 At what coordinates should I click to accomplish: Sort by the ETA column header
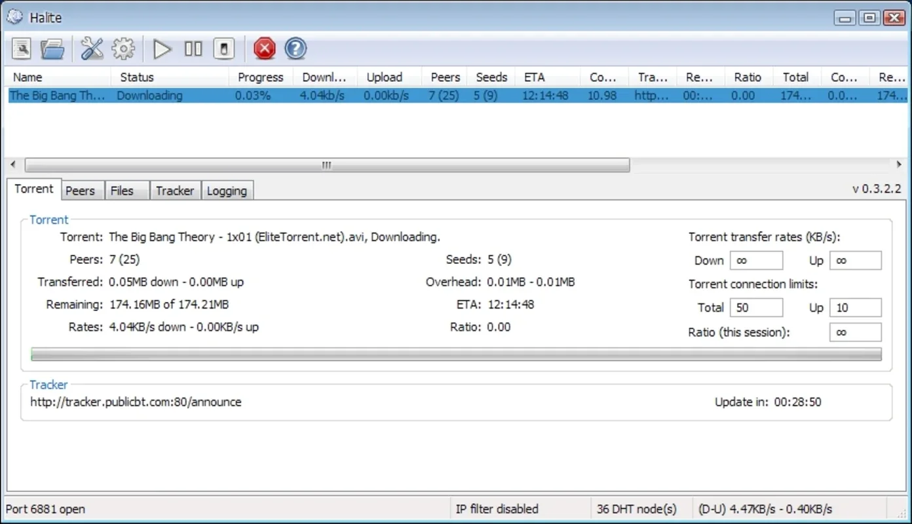coord(548,77)
